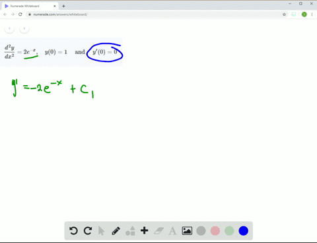Select the eraser tool
317x243 pixels.
tap(158, 231)
